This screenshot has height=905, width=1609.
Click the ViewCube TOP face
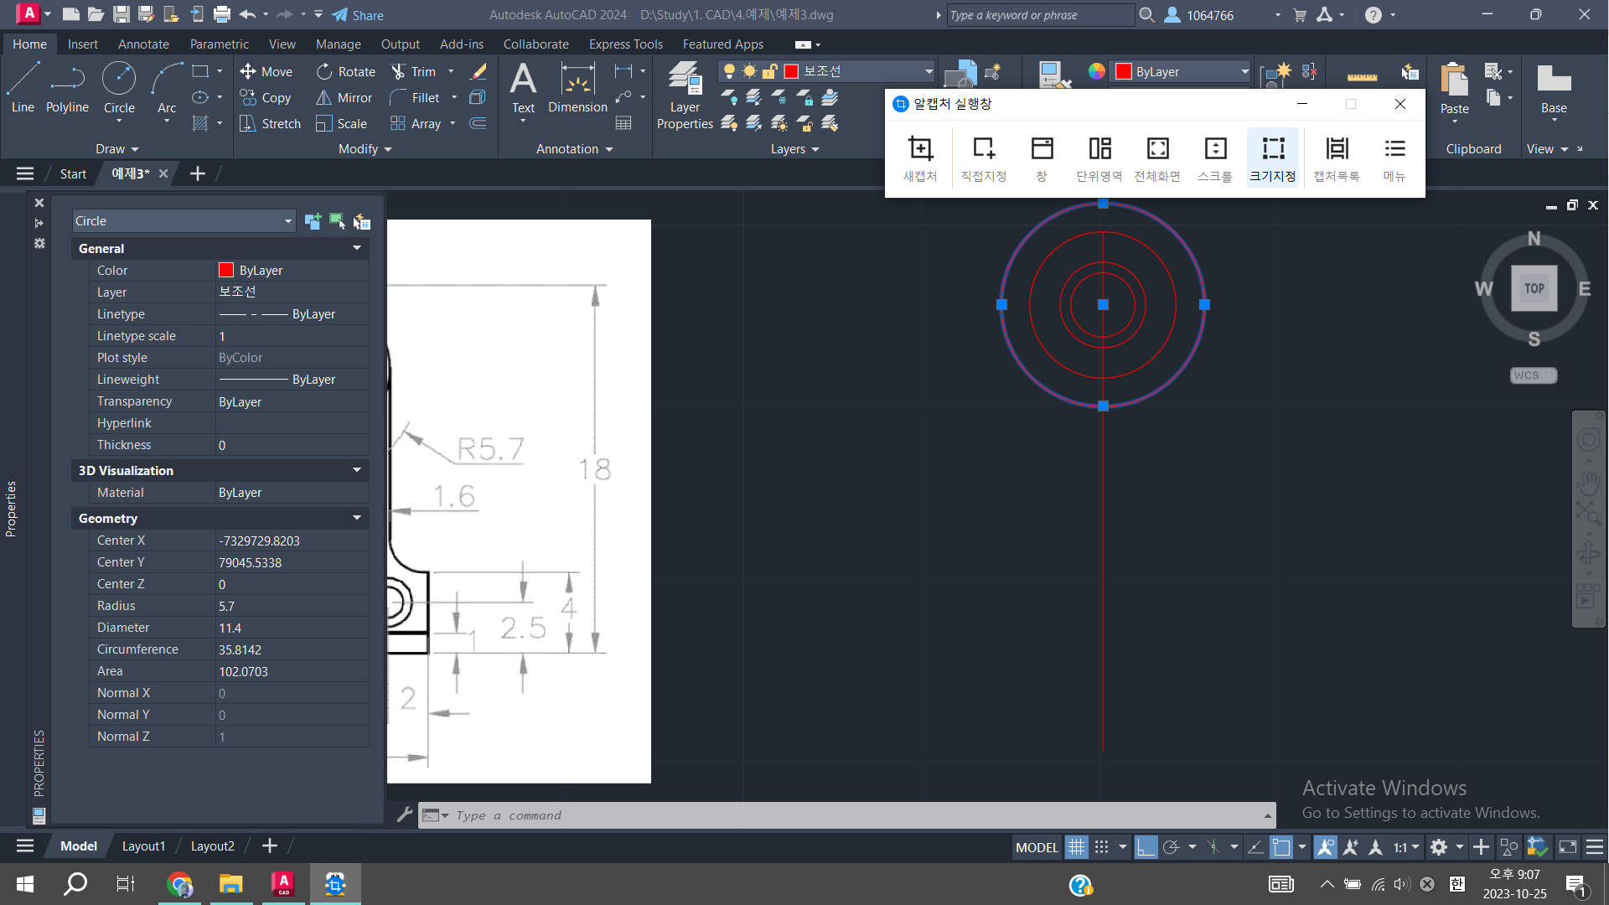click(1534, 288)
